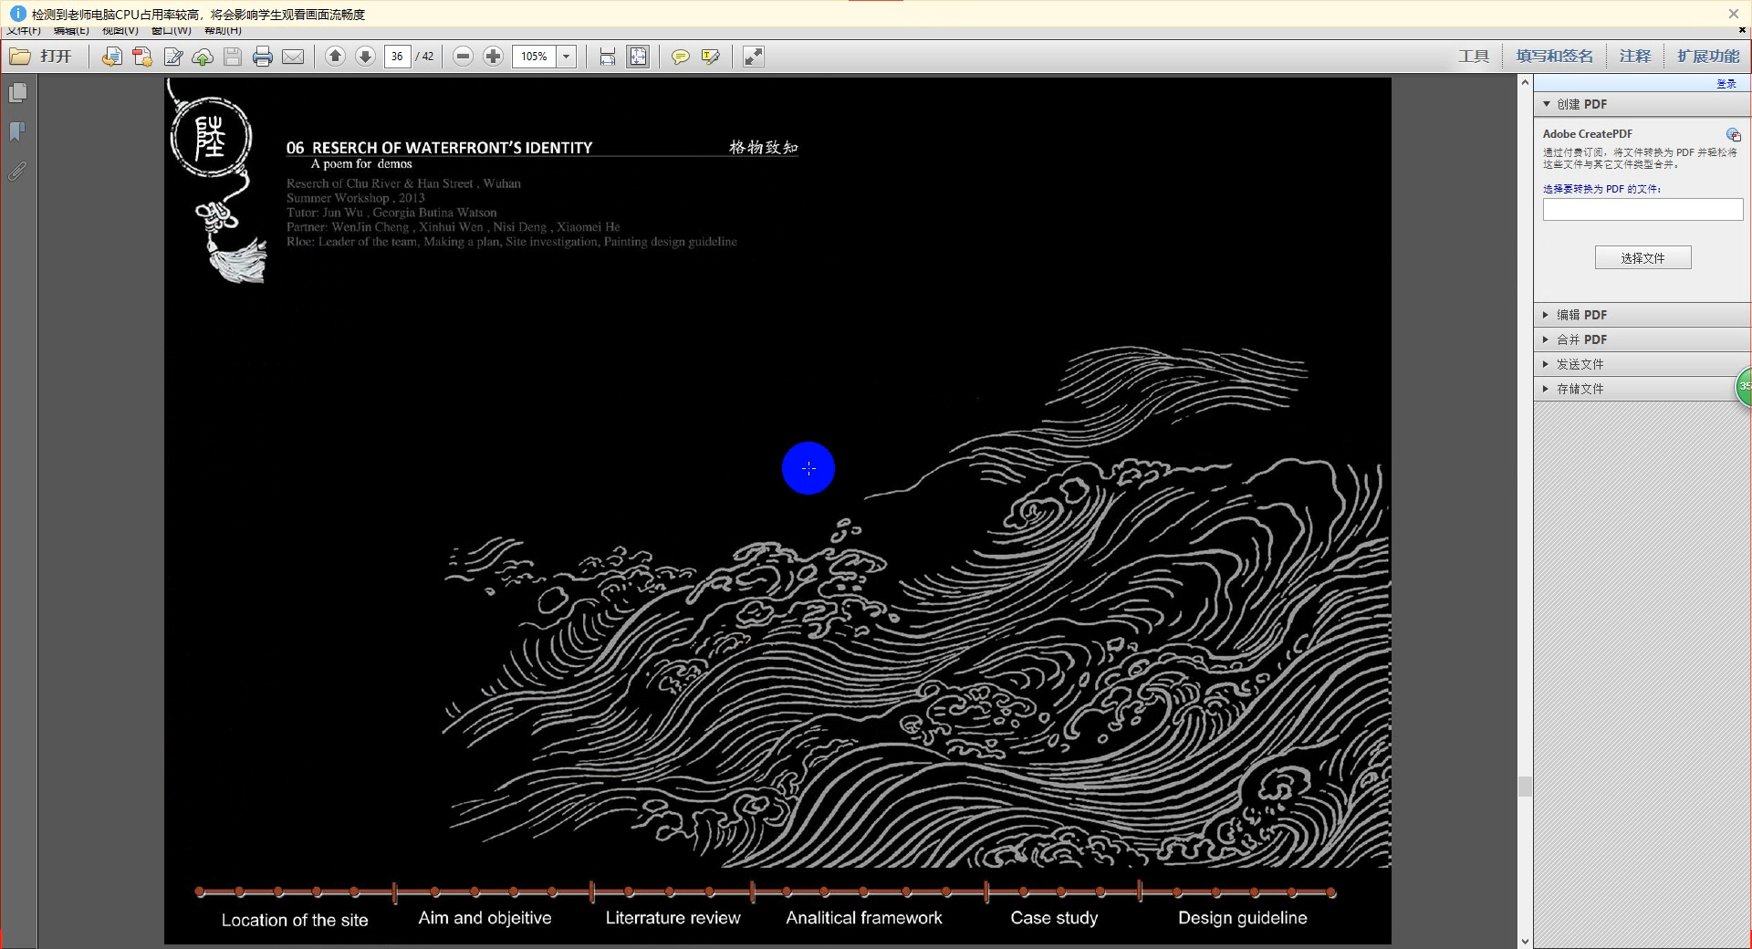
Task: Click the page number input field
Action: [397, 57]
